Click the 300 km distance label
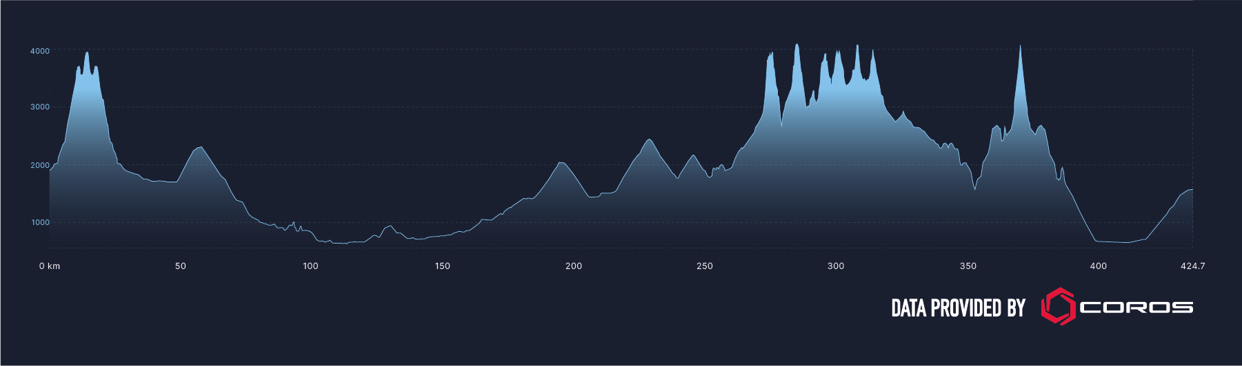1242x366 pixels. pos(836,266)
